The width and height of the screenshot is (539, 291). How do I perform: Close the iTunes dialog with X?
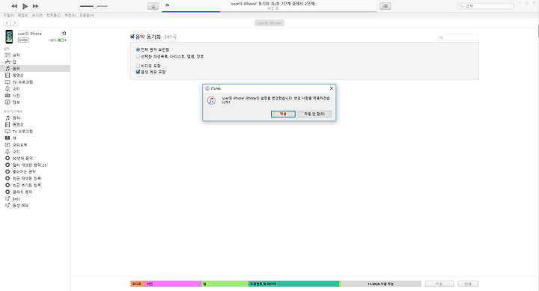coord(332,88)
